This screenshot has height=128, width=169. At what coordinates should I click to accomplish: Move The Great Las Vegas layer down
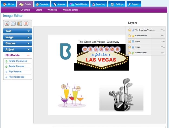[162, 30]
